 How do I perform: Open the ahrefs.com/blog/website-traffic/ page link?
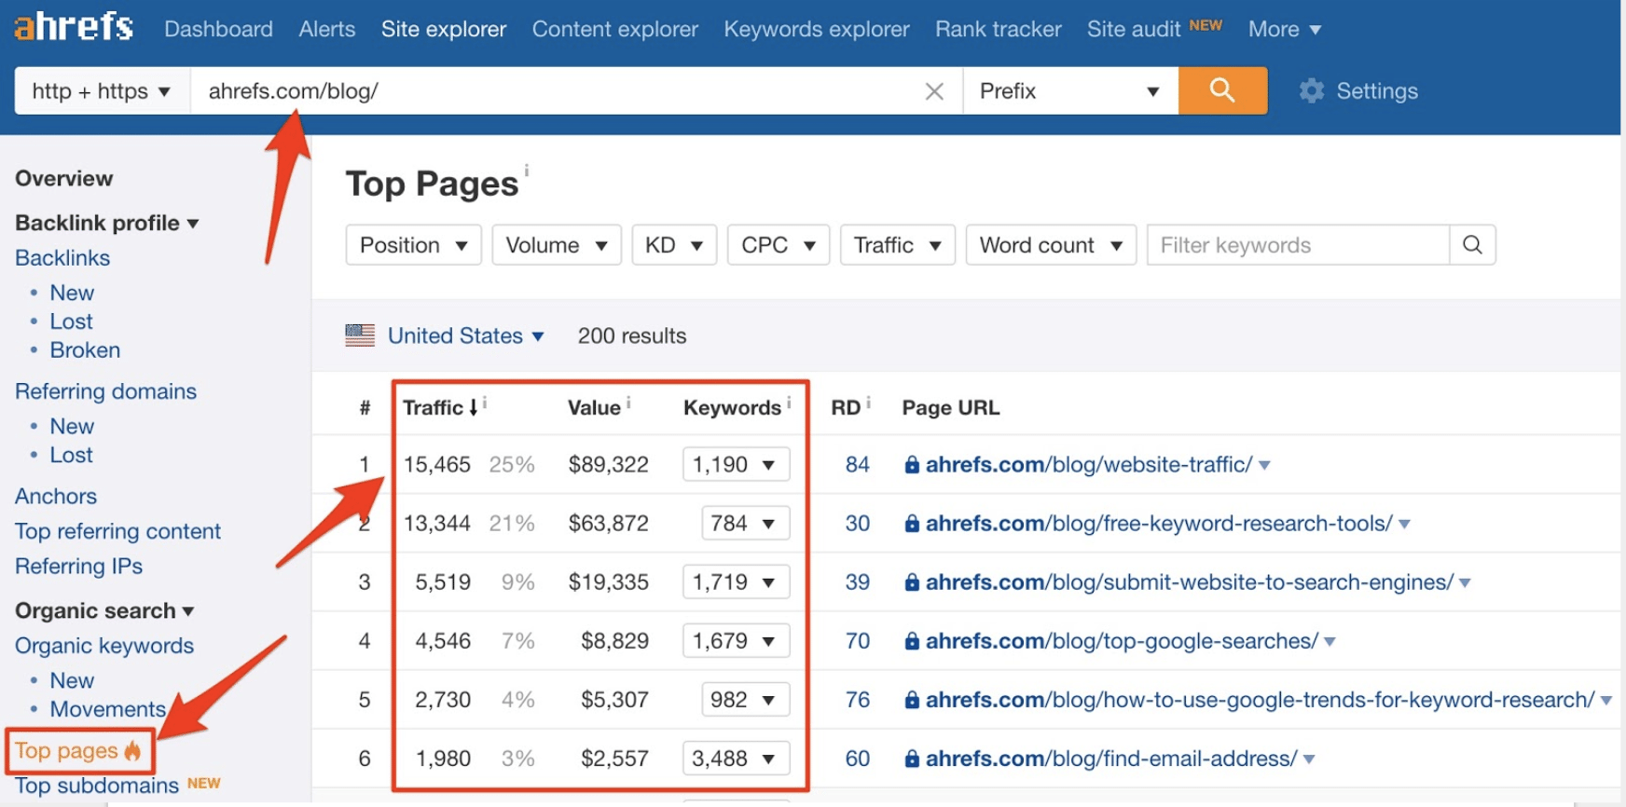coord(1088,464)
